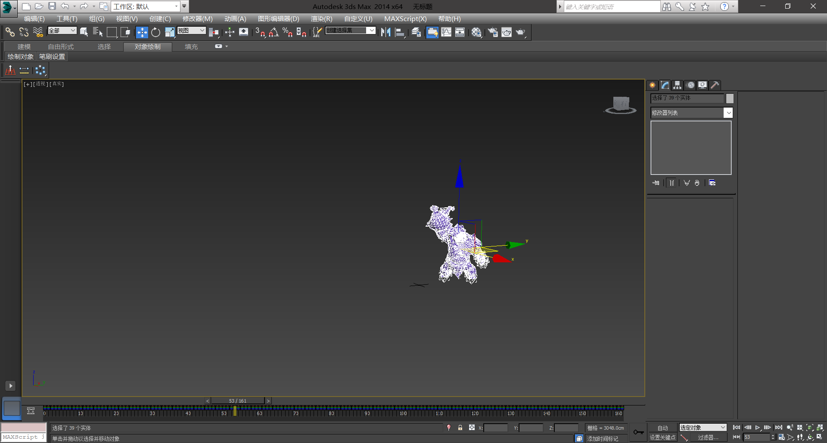Image resolution: width=827 pixels, height=443 pixels.
Task: Open the Schematic View icon
Action: 460,32
